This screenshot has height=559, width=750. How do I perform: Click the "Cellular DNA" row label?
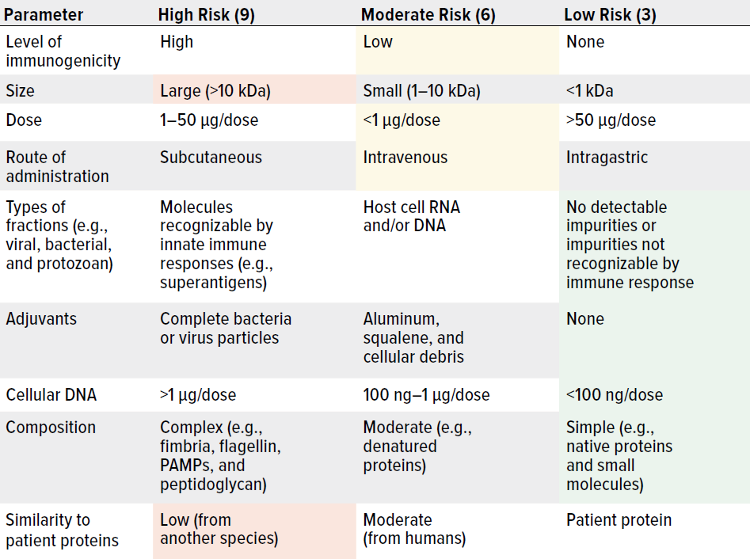pyautogui.click(x=51, y=394)
